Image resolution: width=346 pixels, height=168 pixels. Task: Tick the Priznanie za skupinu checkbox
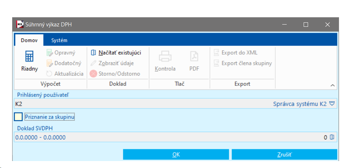(18, 117)
